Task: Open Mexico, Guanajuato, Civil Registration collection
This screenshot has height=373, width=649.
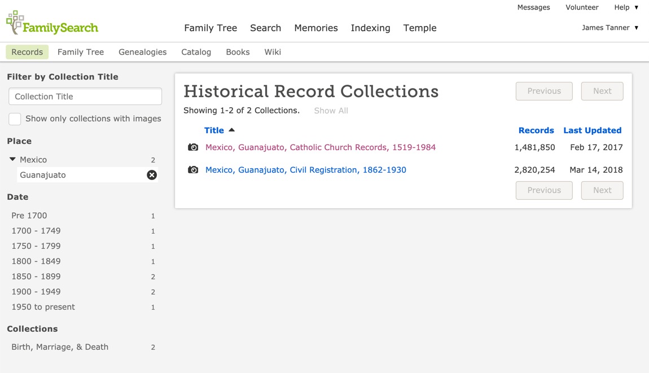Action: [305, 170]
